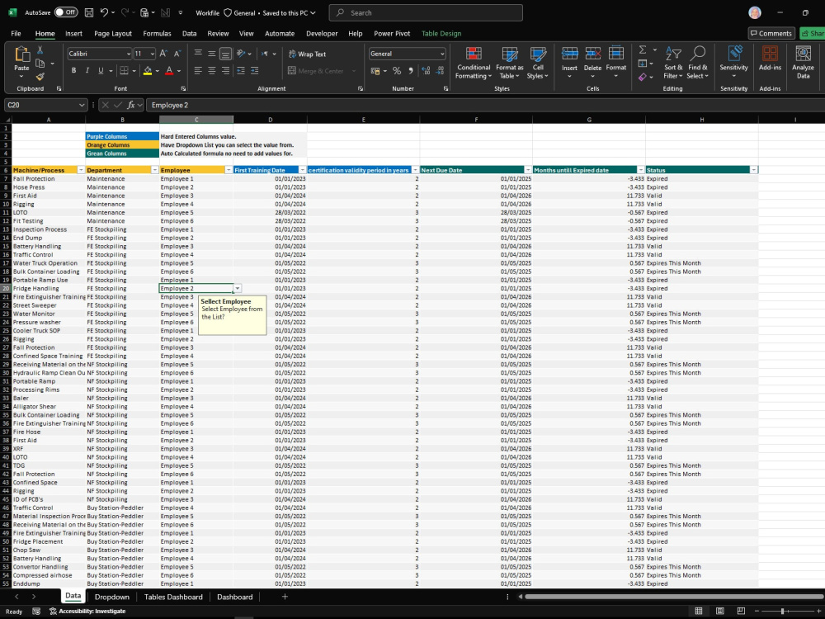Click the Sort & Filter icon
The height and width of the screenshot is (619, 825).
(673, 64)
